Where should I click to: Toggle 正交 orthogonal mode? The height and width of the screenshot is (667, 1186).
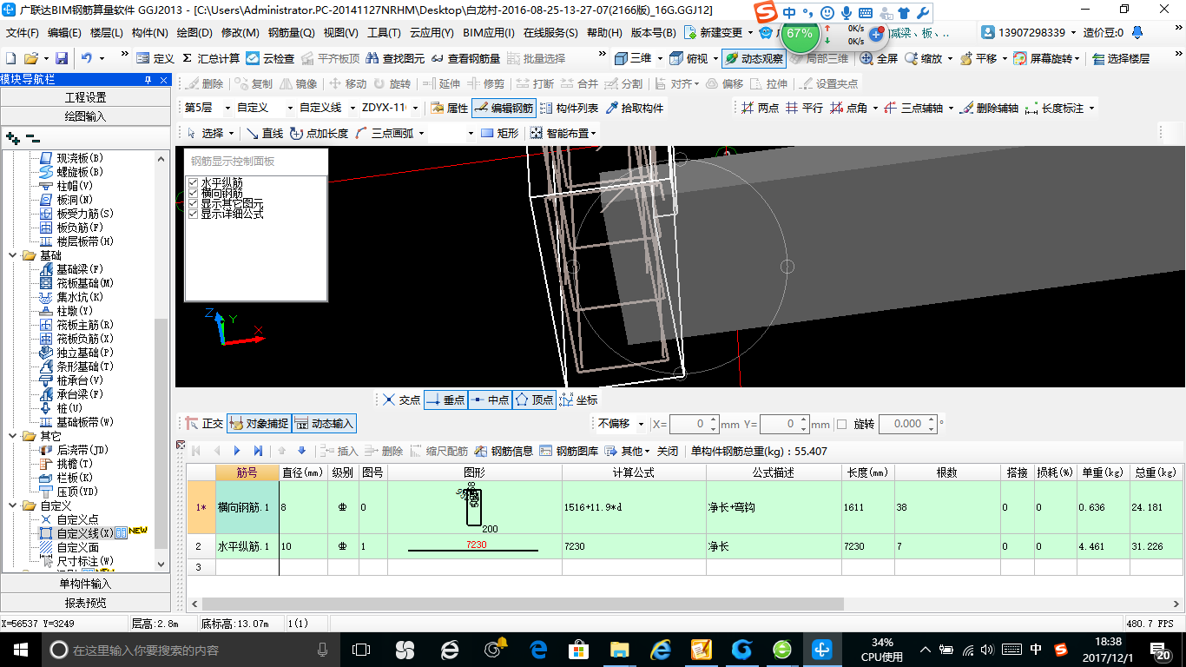click(205, 424)
